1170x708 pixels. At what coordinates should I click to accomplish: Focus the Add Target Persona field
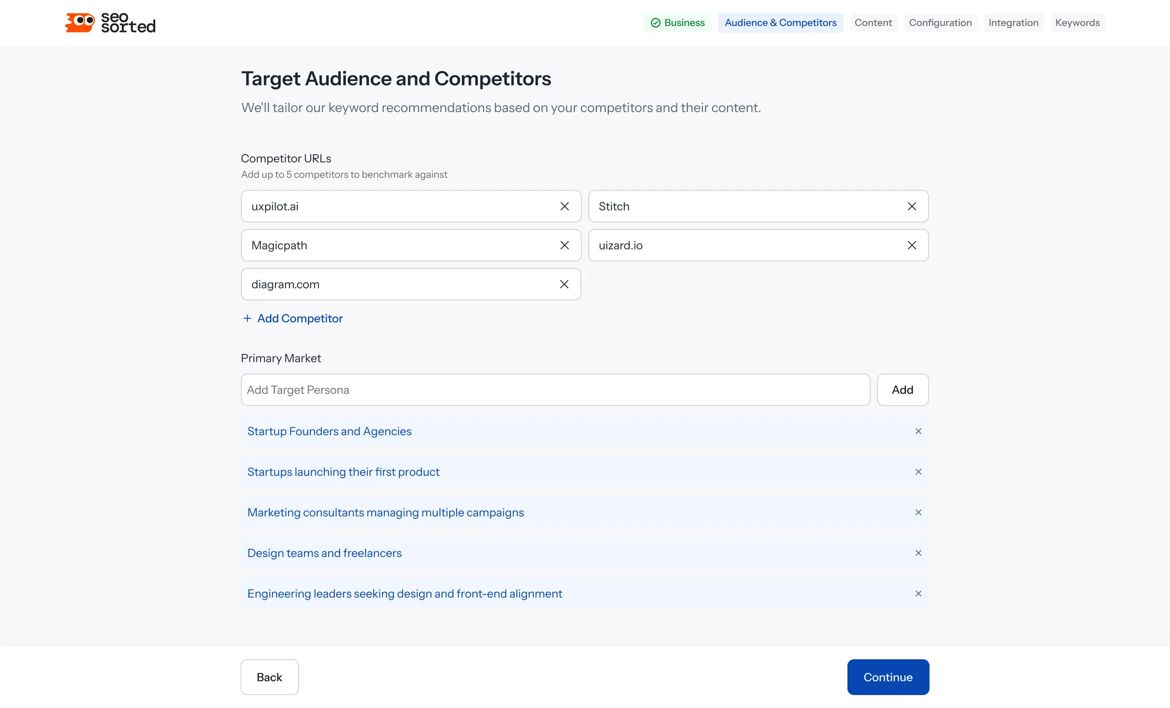[555, 390]
